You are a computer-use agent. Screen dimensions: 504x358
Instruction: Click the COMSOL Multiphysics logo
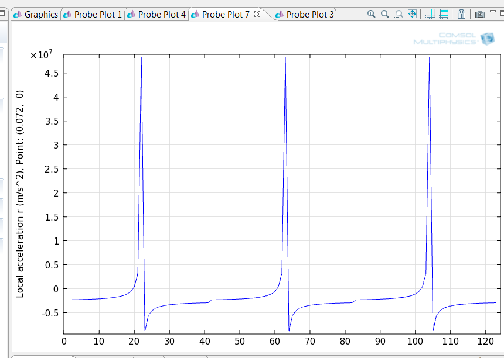(453, 39)
